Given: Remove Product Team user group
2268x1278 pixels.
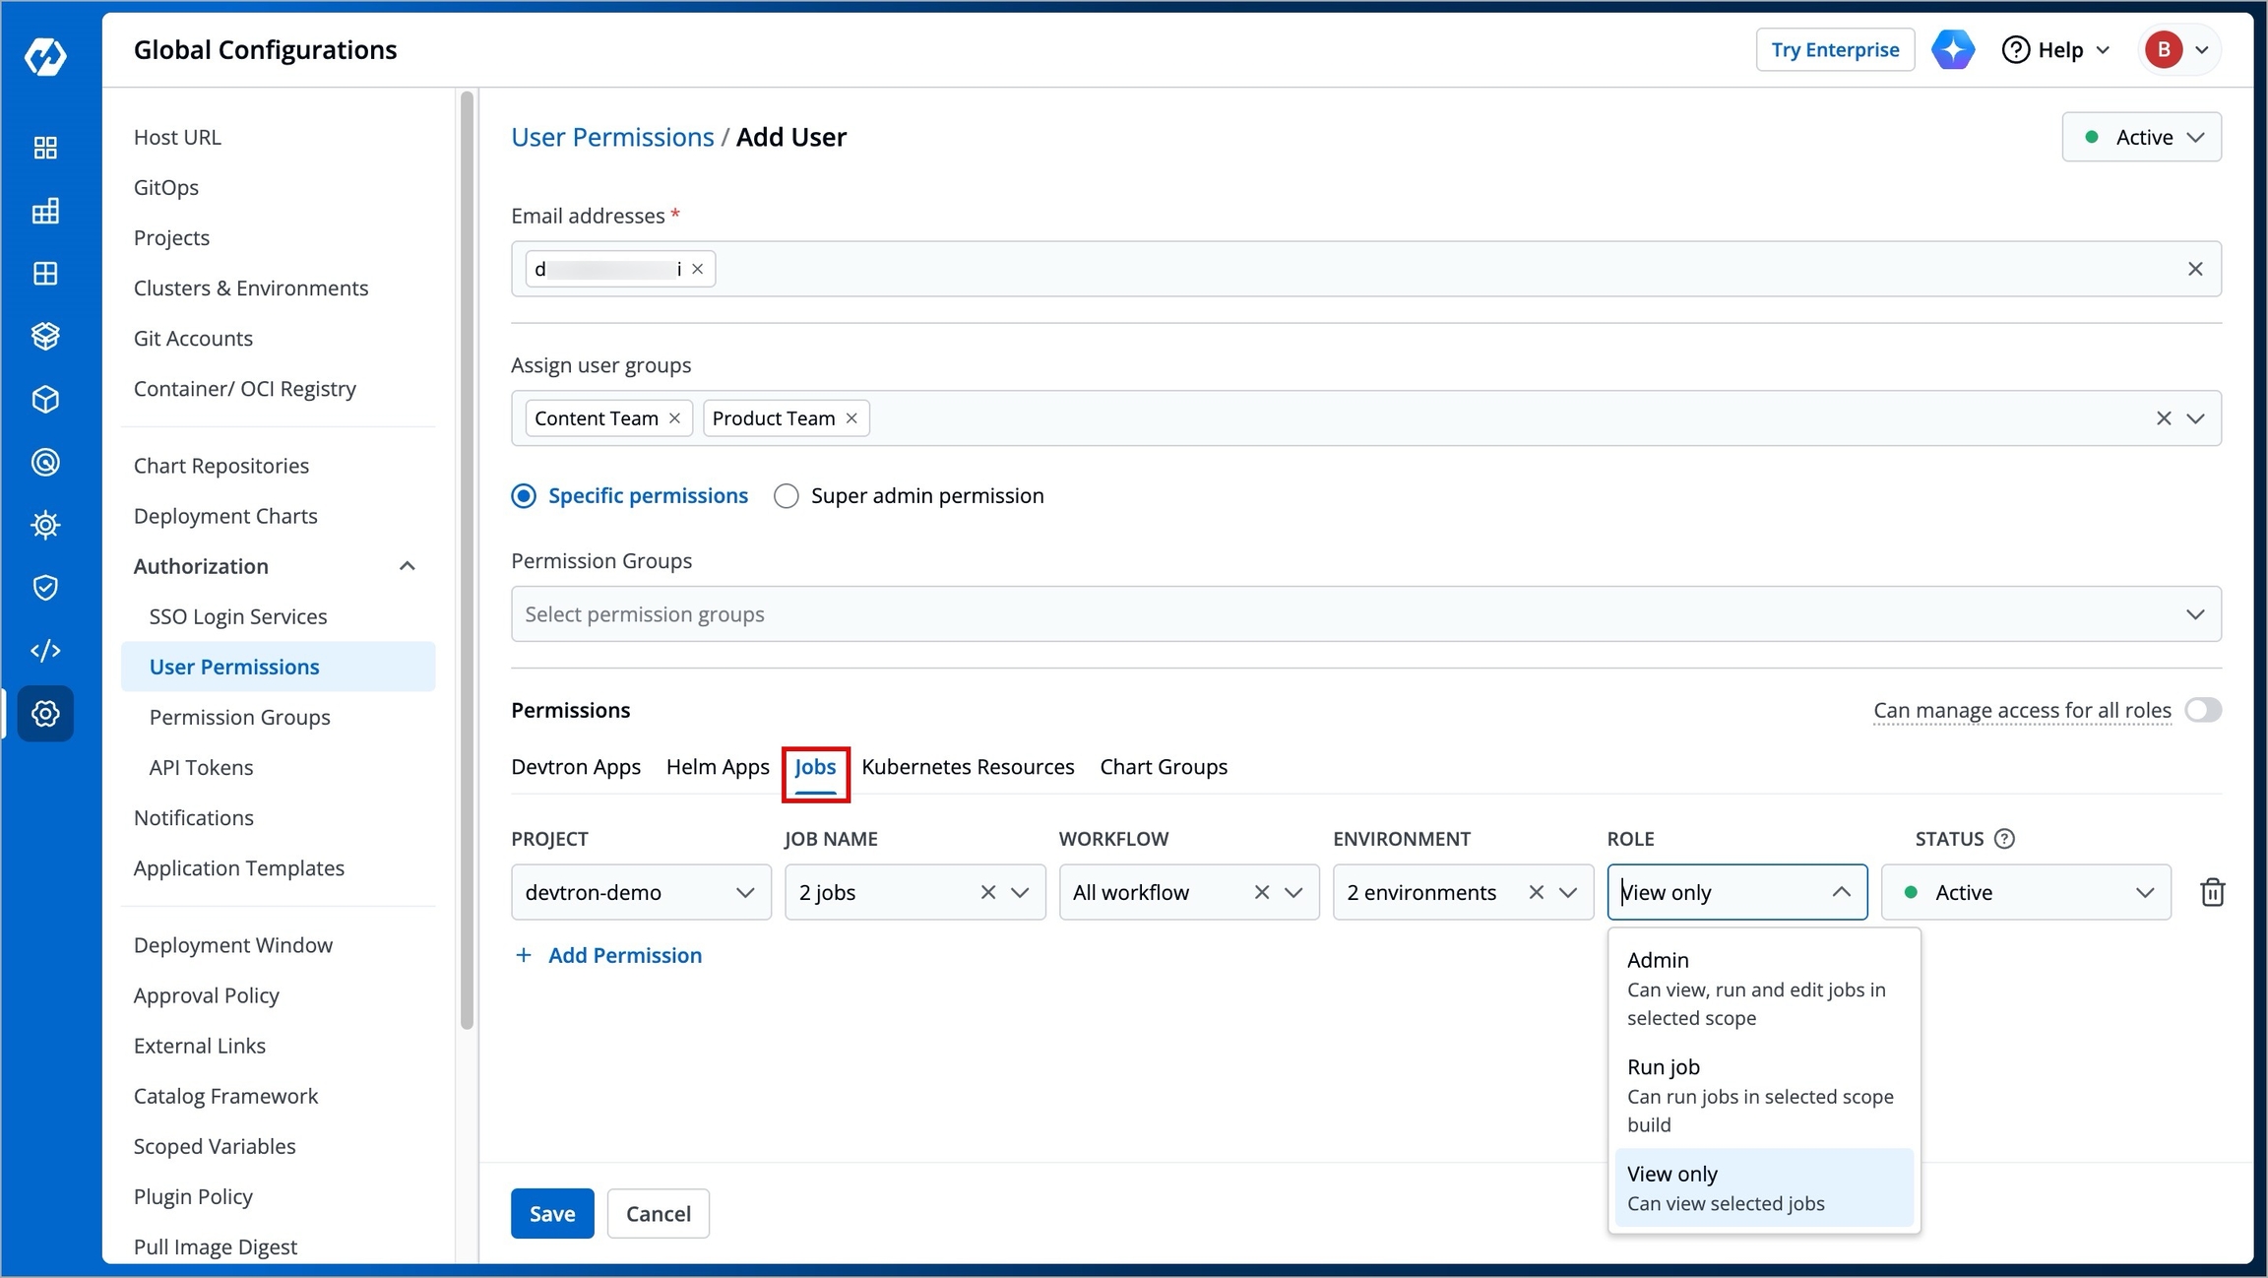Looking at the screenshot, I should pyautogui.click(x=851, y=418).
